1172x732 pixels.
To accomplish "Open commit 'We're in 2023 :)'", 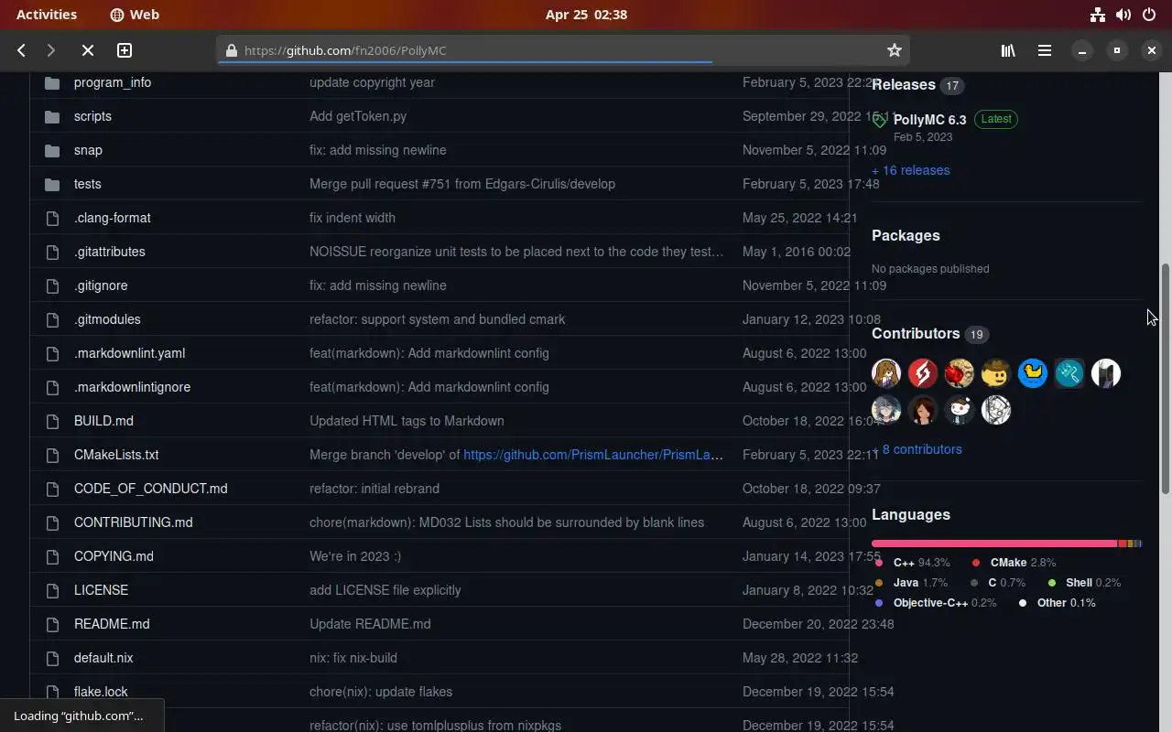I will (x=355, y=556).
